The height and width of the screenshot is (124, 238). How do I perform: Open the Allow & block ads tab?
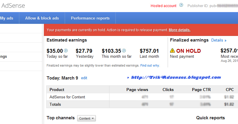tap(42, 18)
